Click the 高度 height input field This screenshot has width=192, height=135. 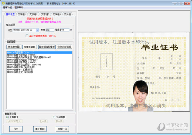click(64, 30)
